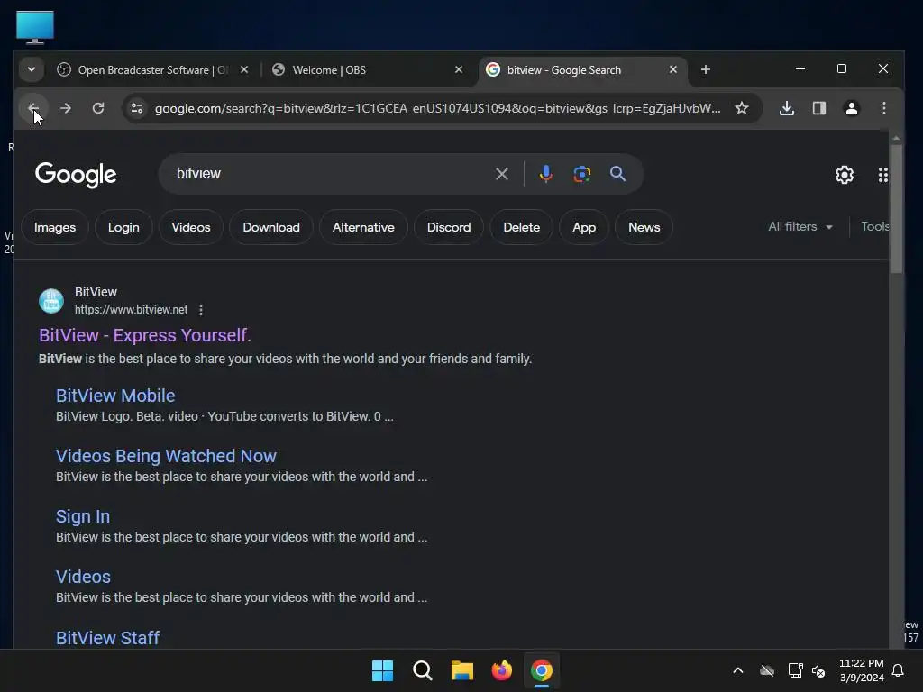Click the page vertical scrollbar thumb
The image size is (923, 692).
click(896, 209)
